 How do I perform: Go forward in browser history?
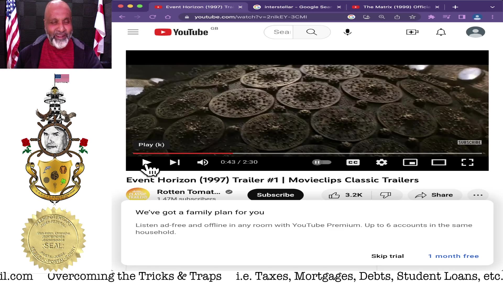coord(137,17)
